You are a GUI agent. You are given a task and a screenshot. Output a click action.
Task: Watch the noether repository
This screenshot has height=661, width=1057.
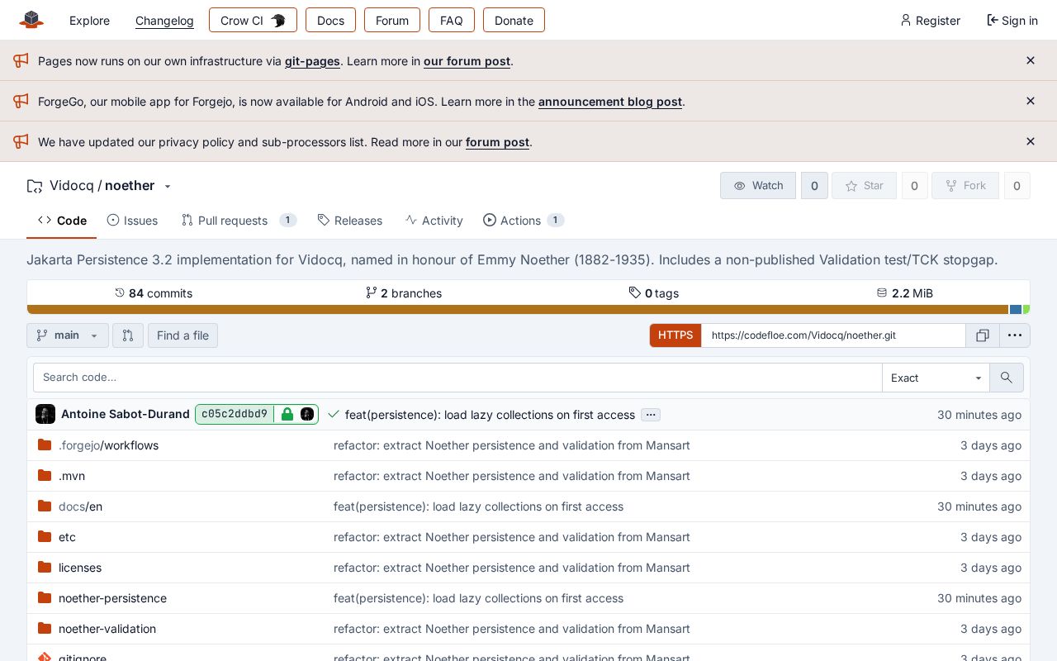(x=758, y=186)
